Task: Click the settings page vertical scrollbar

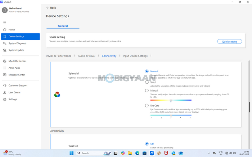Action: point(249,107)
